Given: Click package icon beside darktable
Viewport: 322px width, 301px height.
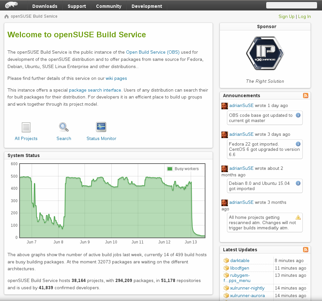Looking at the screenshot, I should 226,260.
